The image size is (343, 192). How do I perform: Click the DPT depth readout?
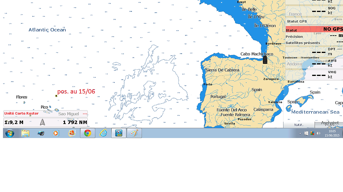[x=314, y=52]
